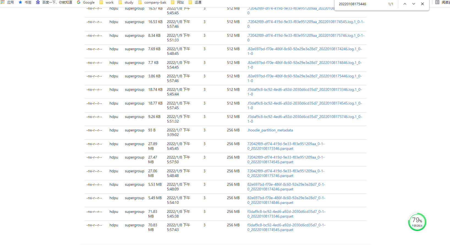The height and width of the screenshot is (245, 450).
Task: Select the 2022/1/8 下午 5:45:44 timestamp
Action: (x=179, y=92)
